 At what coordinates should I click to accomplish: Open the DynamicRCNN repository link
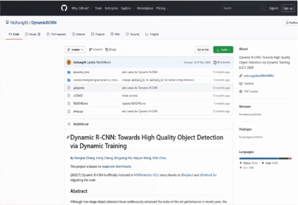point(44,23)
